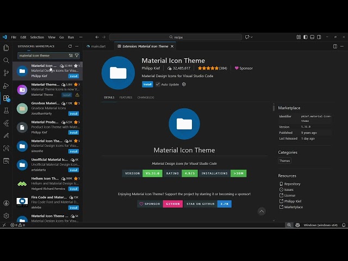Open Extensions panel more actions menu
The image size is (348, 261).
(77, 46)
